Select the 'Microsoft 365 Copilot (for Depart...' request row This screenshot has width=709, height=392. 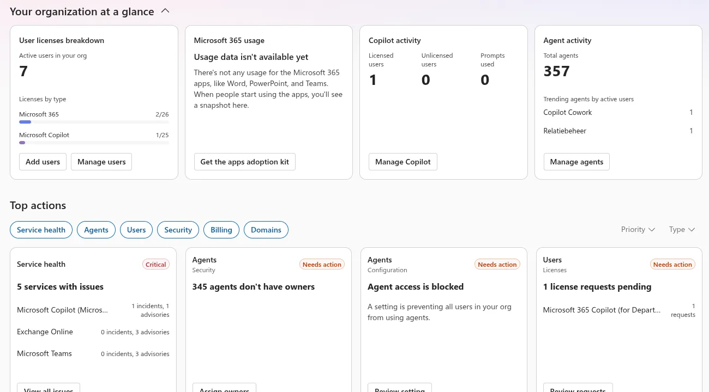click(x=619, y=310)
